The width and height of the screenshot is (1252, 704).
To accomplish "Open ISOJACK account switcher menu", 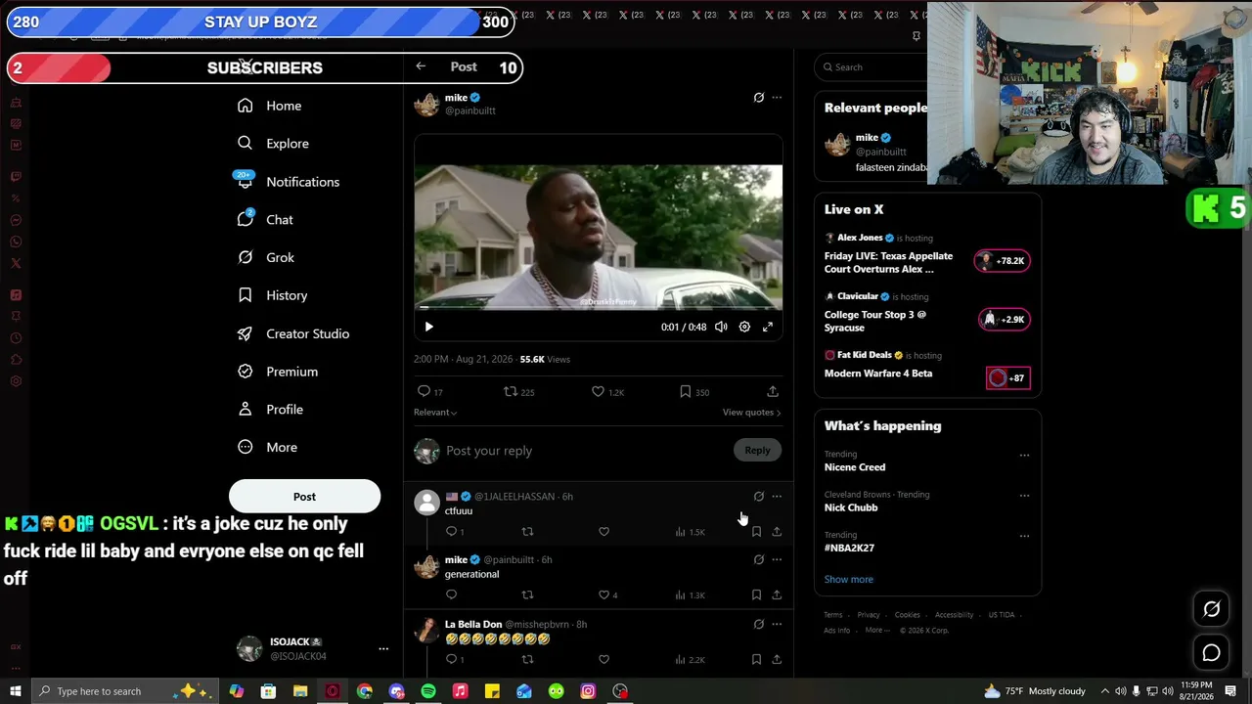I will click(383, 648).
